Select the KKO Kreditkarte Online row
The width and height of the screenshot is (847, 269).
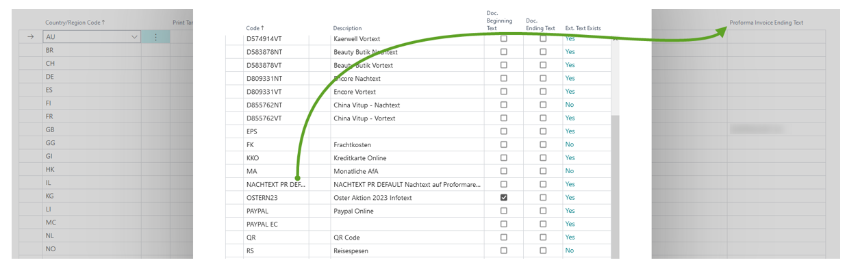pyautogui.click(x=418, y=157)
